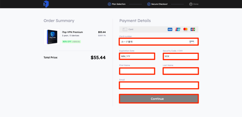
Task: Click the card icon inside card number field
Action: click(192, 42)
